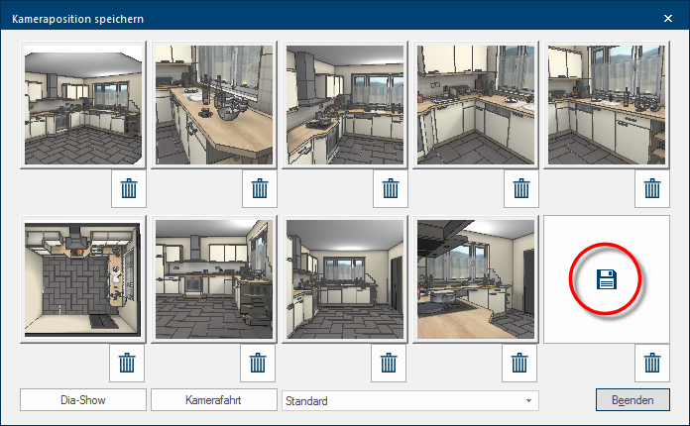
Task: Click the save camera position floppy disk icon
Action: 606,280
